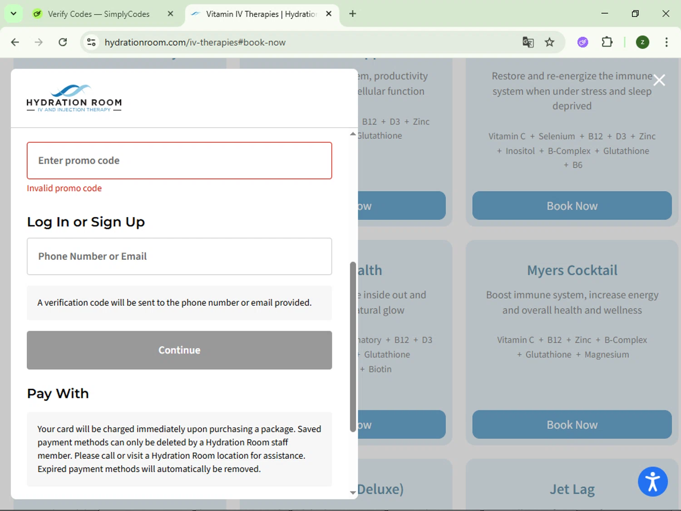Screen dimensions: 681x511
Task: Reload the current page
Action: click(63, 42)
